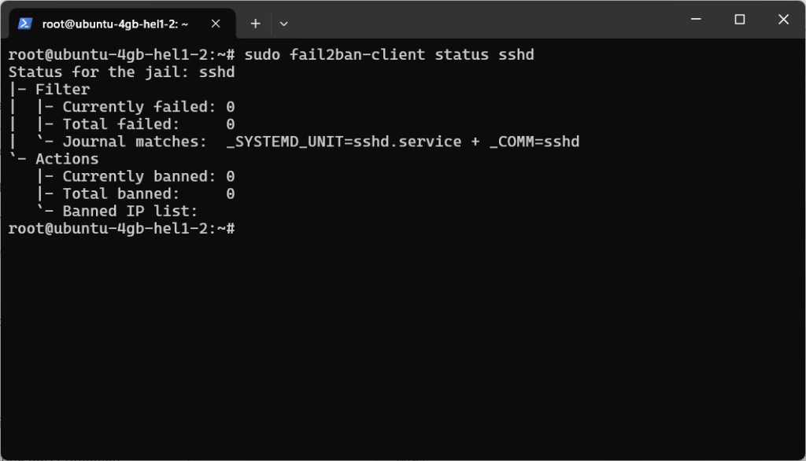This screenshot has height=461, width=806.
Task: Click the 'Status for the jail: sshd' line
Action: tap(122, 72)
